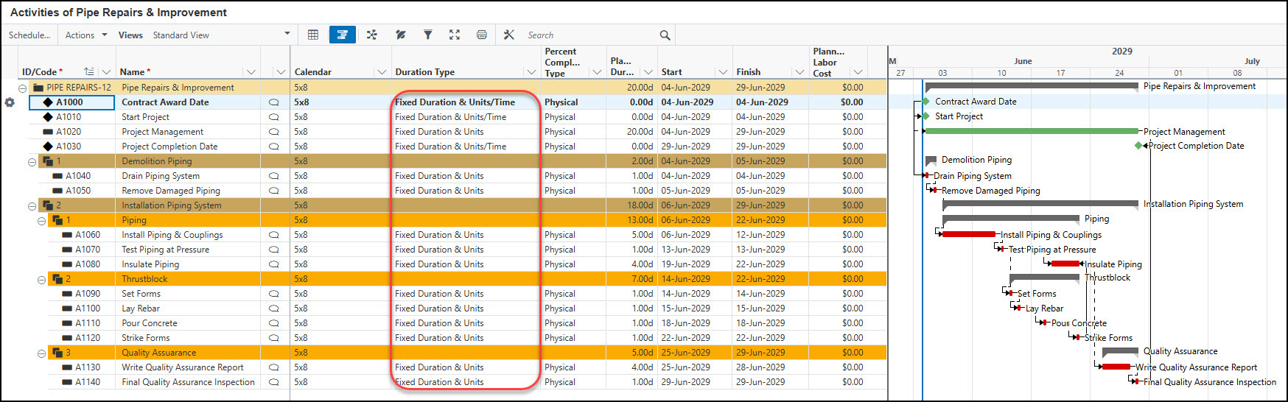Open the Standard View dropdown
This screenshot has width=1288, height=402.
222,35
